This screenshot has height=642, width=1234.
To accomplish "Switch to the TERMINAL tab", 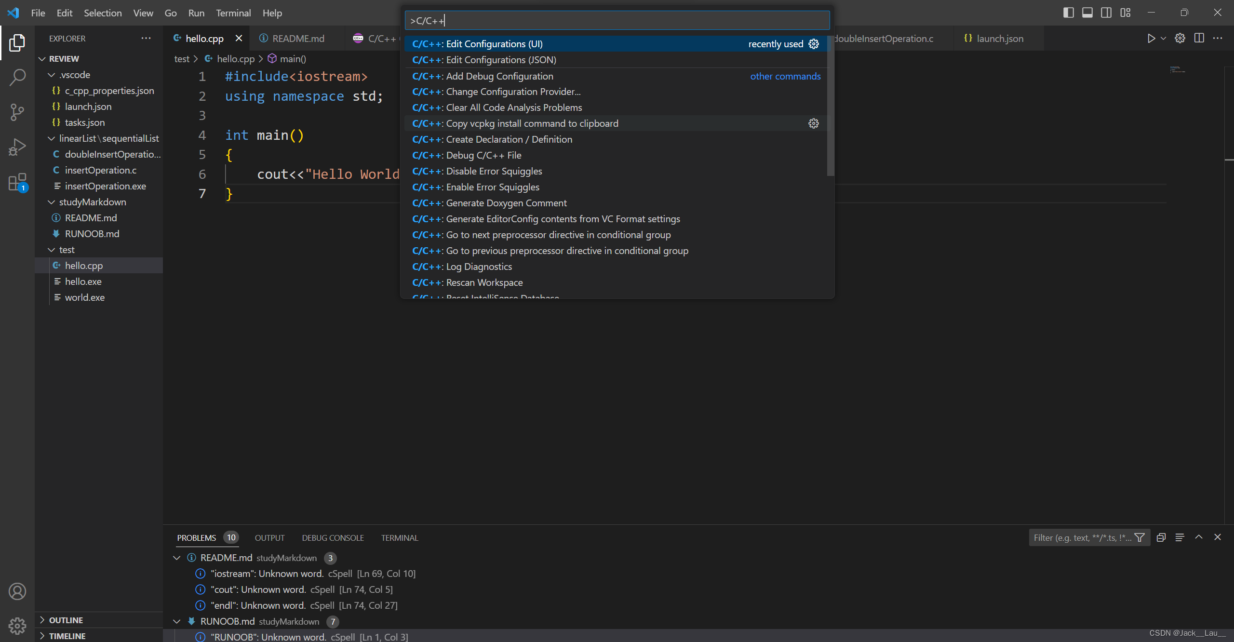I will click(x=400, y=537).
